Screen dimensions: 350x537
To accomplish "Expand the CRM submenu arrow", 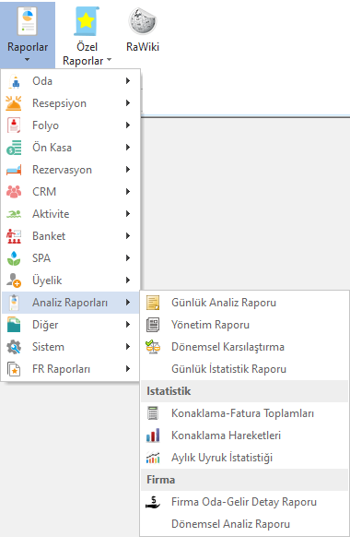I will [128, 191].
